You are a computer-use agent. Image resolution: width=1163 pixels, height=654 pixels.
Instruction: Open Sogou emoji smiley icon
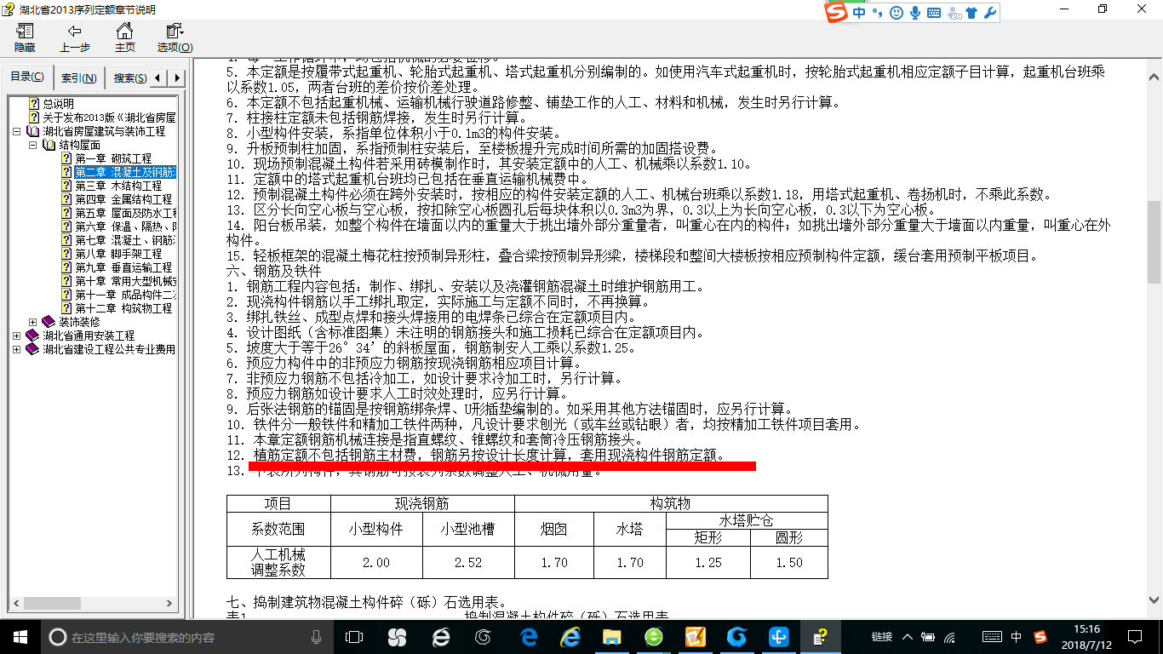(x=896, y=13)
